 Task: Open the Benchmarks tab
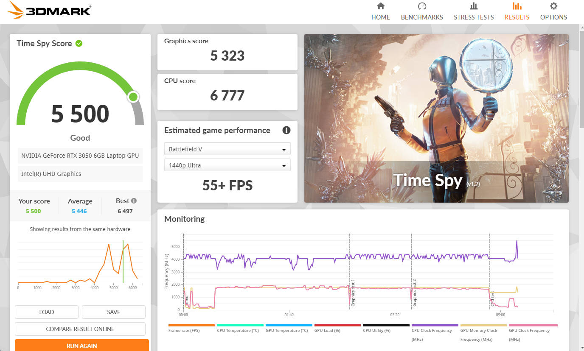click(x=422, y=11)
